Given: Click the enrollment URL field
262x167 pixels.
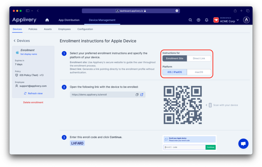Looking at the screenshot, I should 108,95.
